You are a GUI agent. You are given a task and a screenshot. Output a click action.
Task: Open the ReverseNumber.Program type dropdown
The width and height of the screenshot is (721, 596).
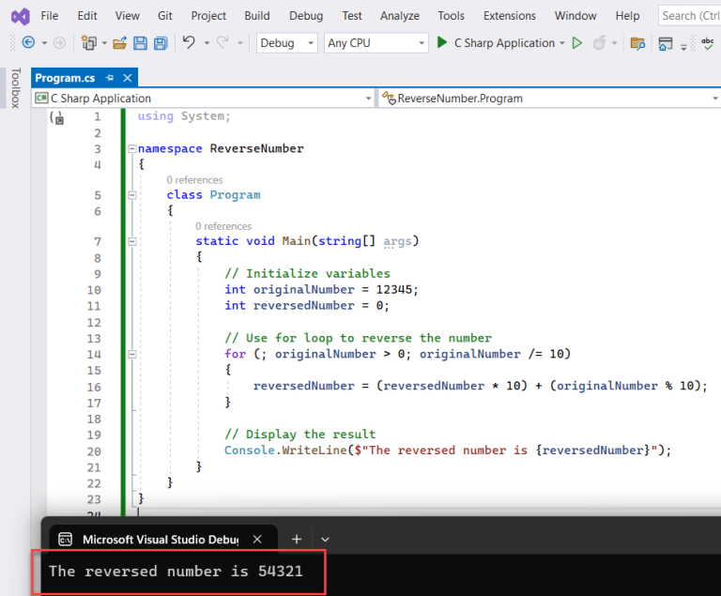coord(549,98)
